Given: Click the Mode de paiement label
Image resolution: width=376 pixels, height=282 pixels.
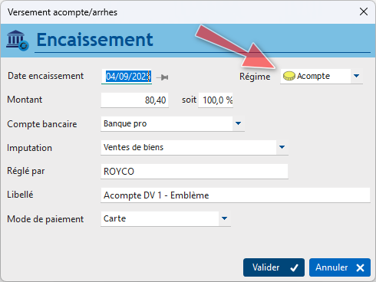Looking at the screenshot, I should (45, 219).
